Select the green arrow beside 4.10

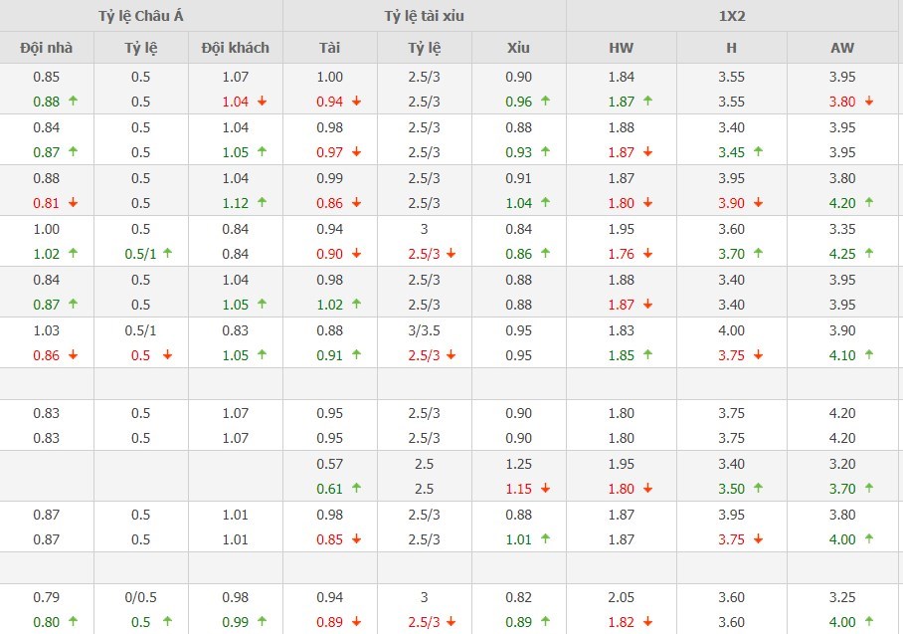[869, 355]
